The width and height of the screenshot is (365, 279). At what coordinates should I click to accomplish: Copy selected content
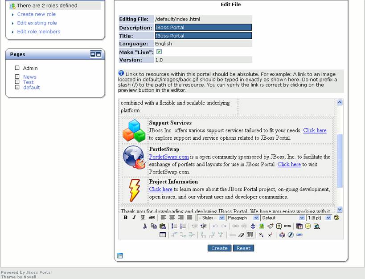(154, 226)
